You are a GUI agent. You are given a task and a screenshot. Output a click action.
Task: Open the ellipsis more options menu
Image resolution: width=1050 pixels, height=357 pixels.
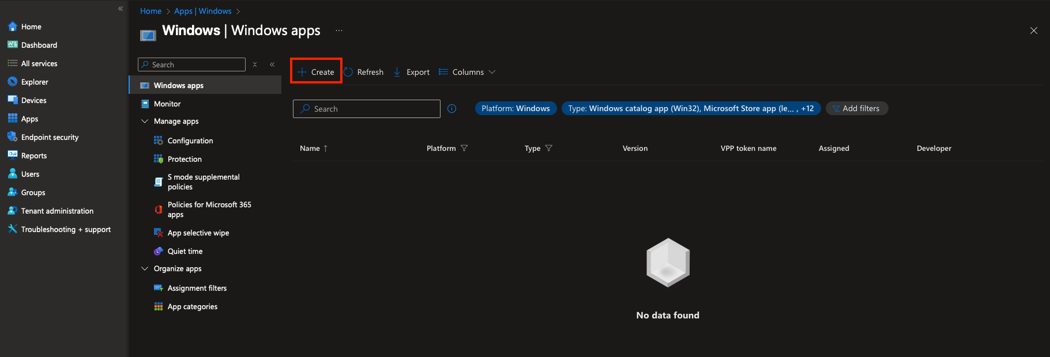(x=339, y=31)
